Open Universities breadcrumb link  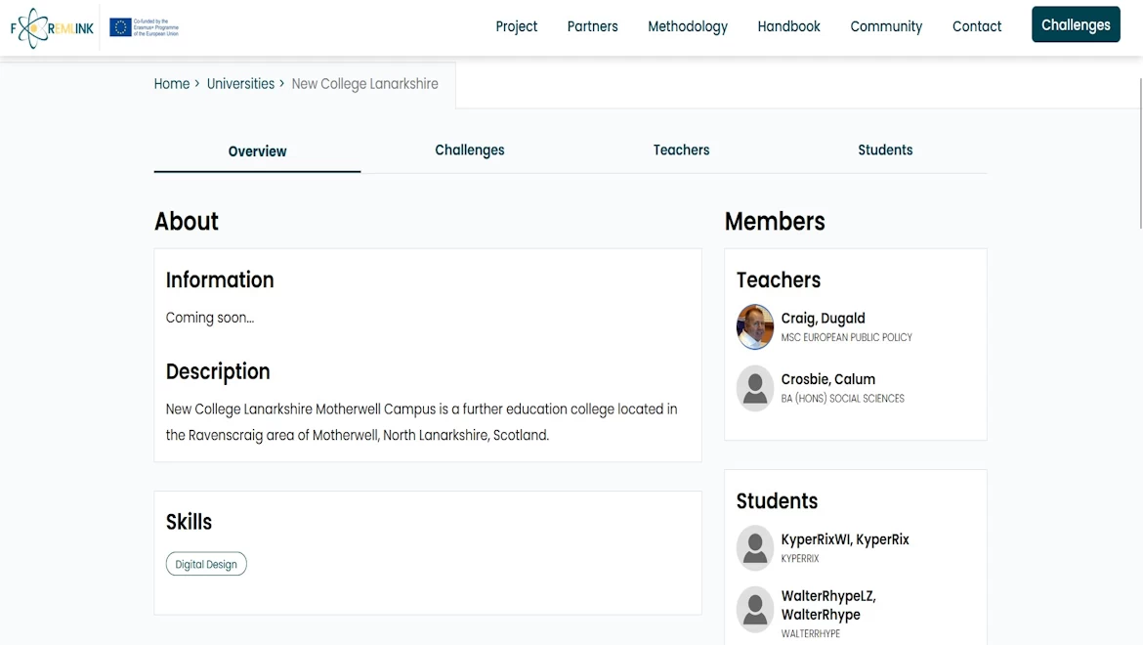pos(240,84)
